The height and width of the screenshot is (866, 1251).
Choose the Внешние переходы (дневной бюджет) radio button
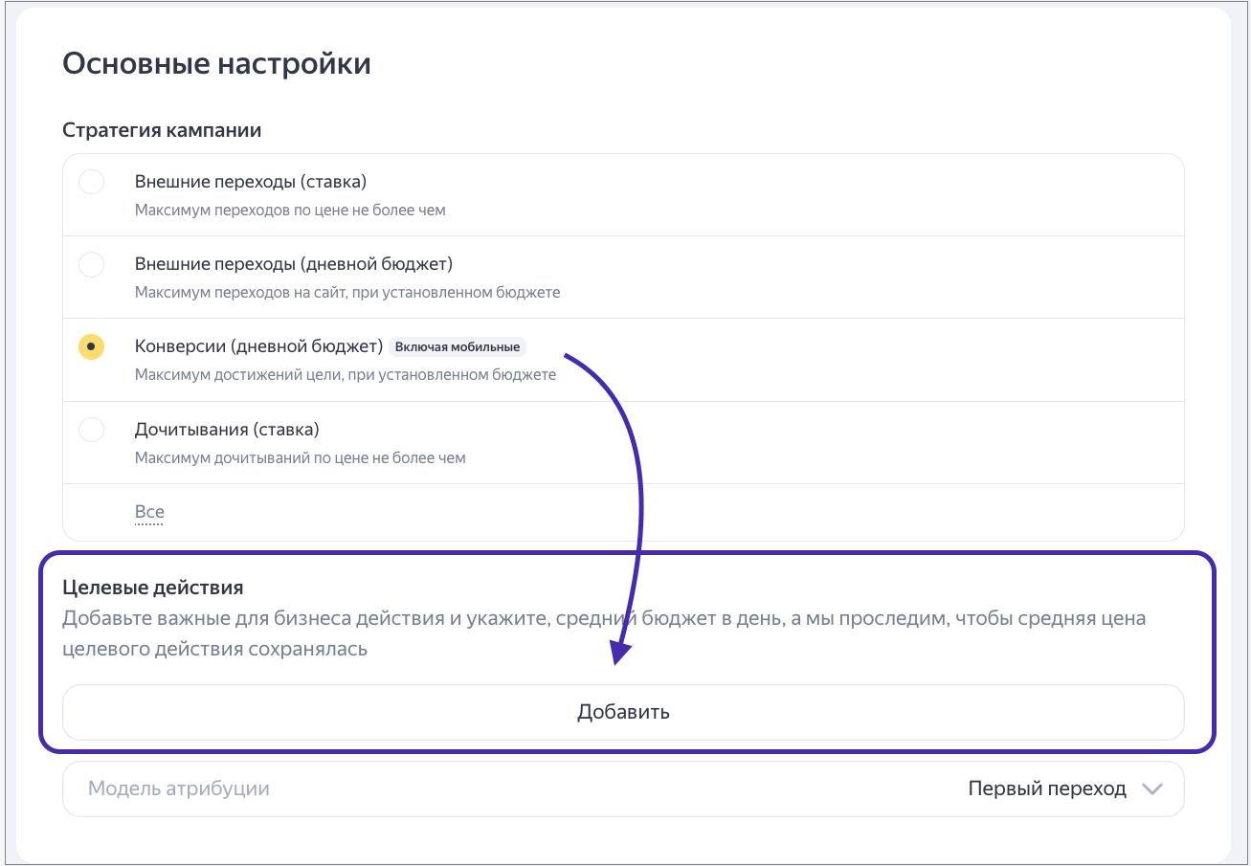point(91,264)
